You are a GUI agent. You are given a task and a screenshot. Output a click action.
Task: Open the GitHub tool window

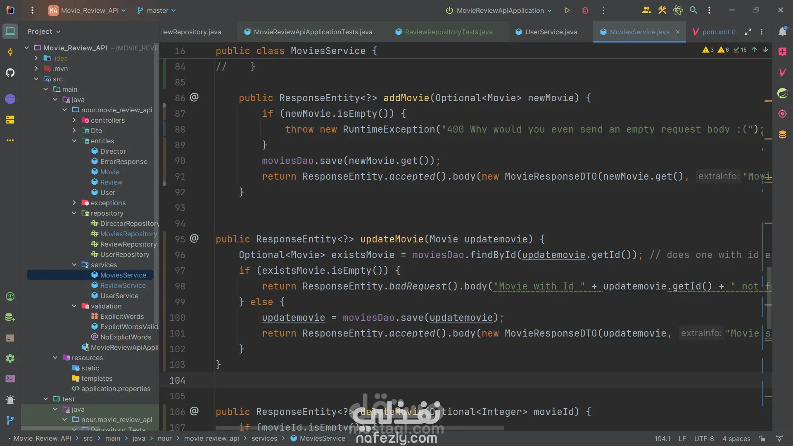point(10,73)
